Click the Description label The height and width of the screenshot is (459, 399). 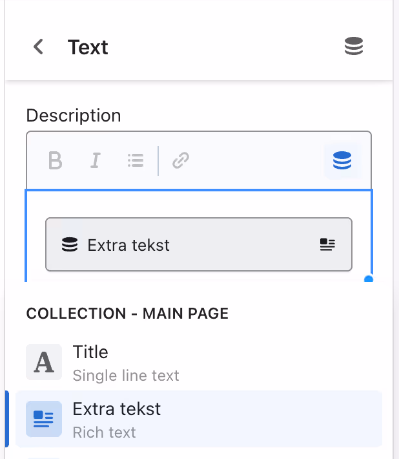click(x=74, y=115)
